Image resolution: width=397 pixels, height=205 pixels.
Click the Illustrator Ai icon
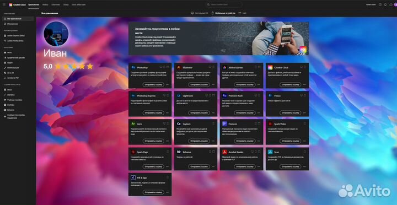click(179, 68)
